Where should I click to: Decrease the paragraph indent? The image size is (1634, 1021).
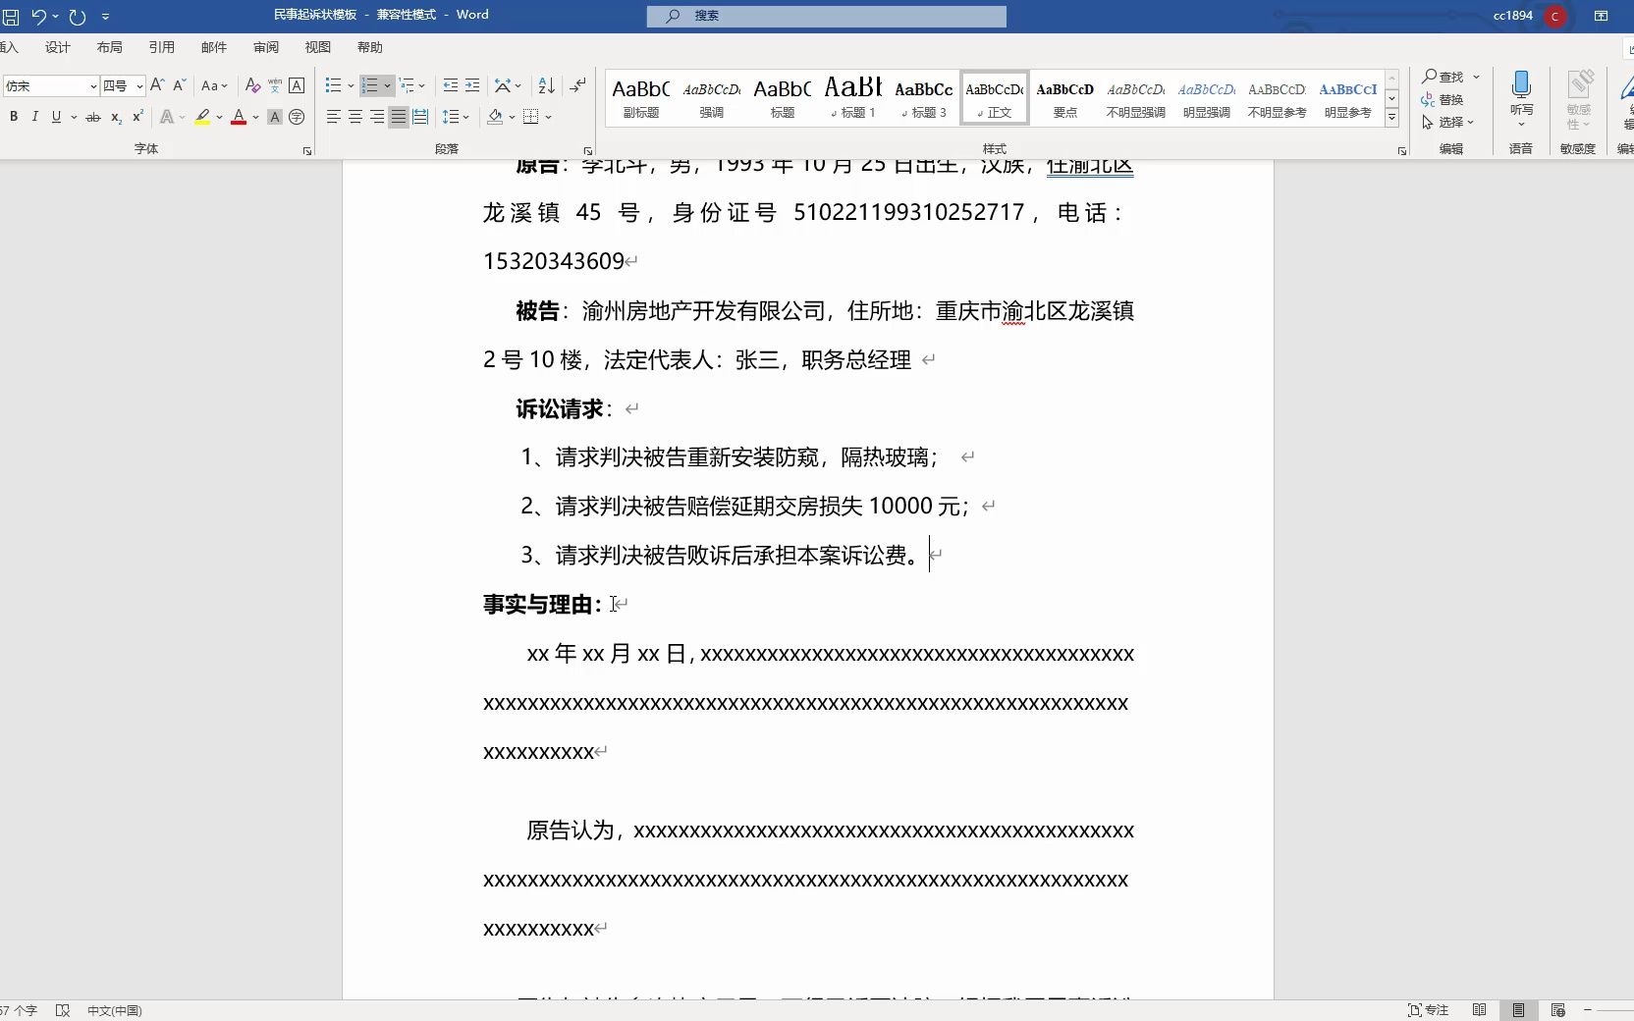click(451, 85)
